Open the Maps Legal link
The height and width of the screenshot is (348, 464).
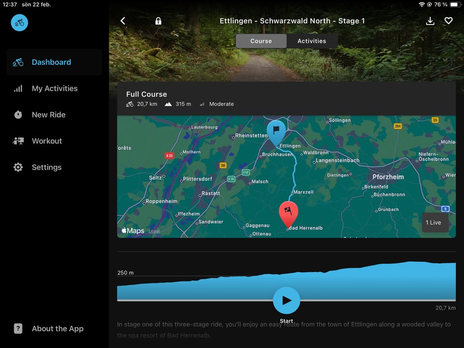coord(154,231)
